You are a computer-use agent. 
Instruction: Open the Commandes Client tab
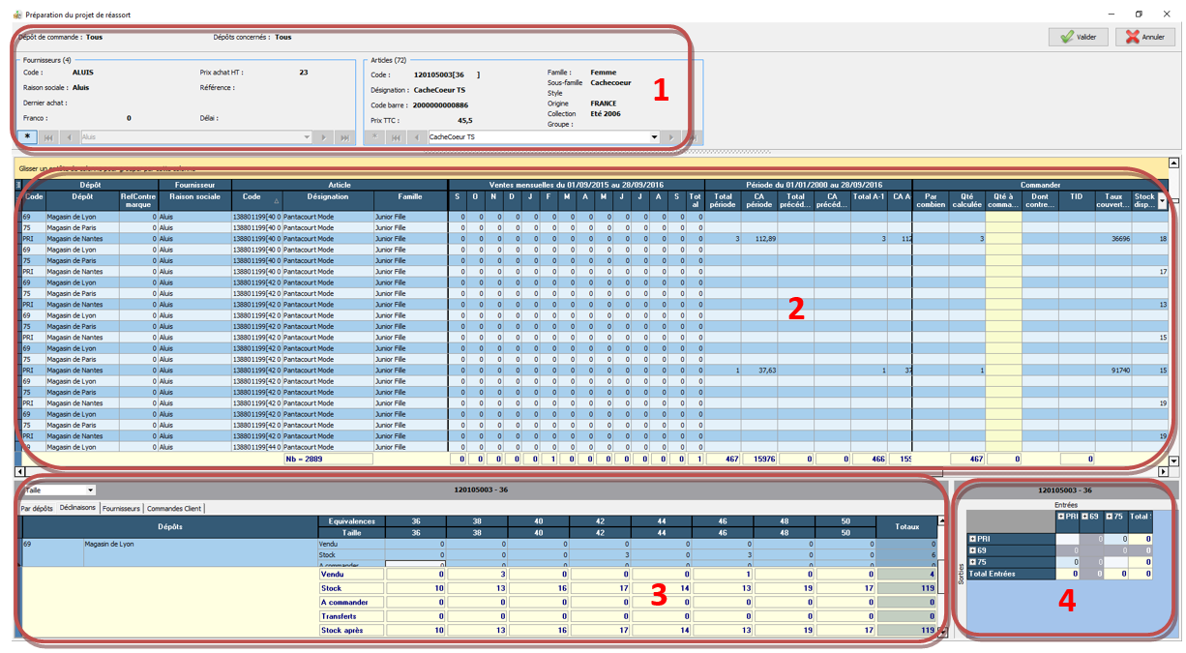pyautogui.click(x=174, y=508)
